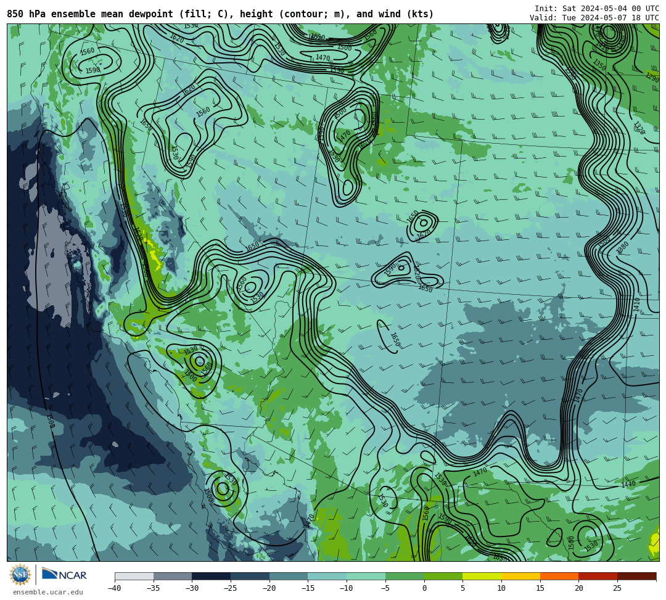
Task: Click the light gray -40 to -35 colorbar segment
Action: click(x=134, y=576)
